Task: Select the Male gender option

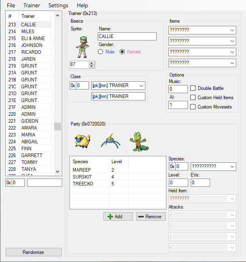Action: tap(106, 52)
